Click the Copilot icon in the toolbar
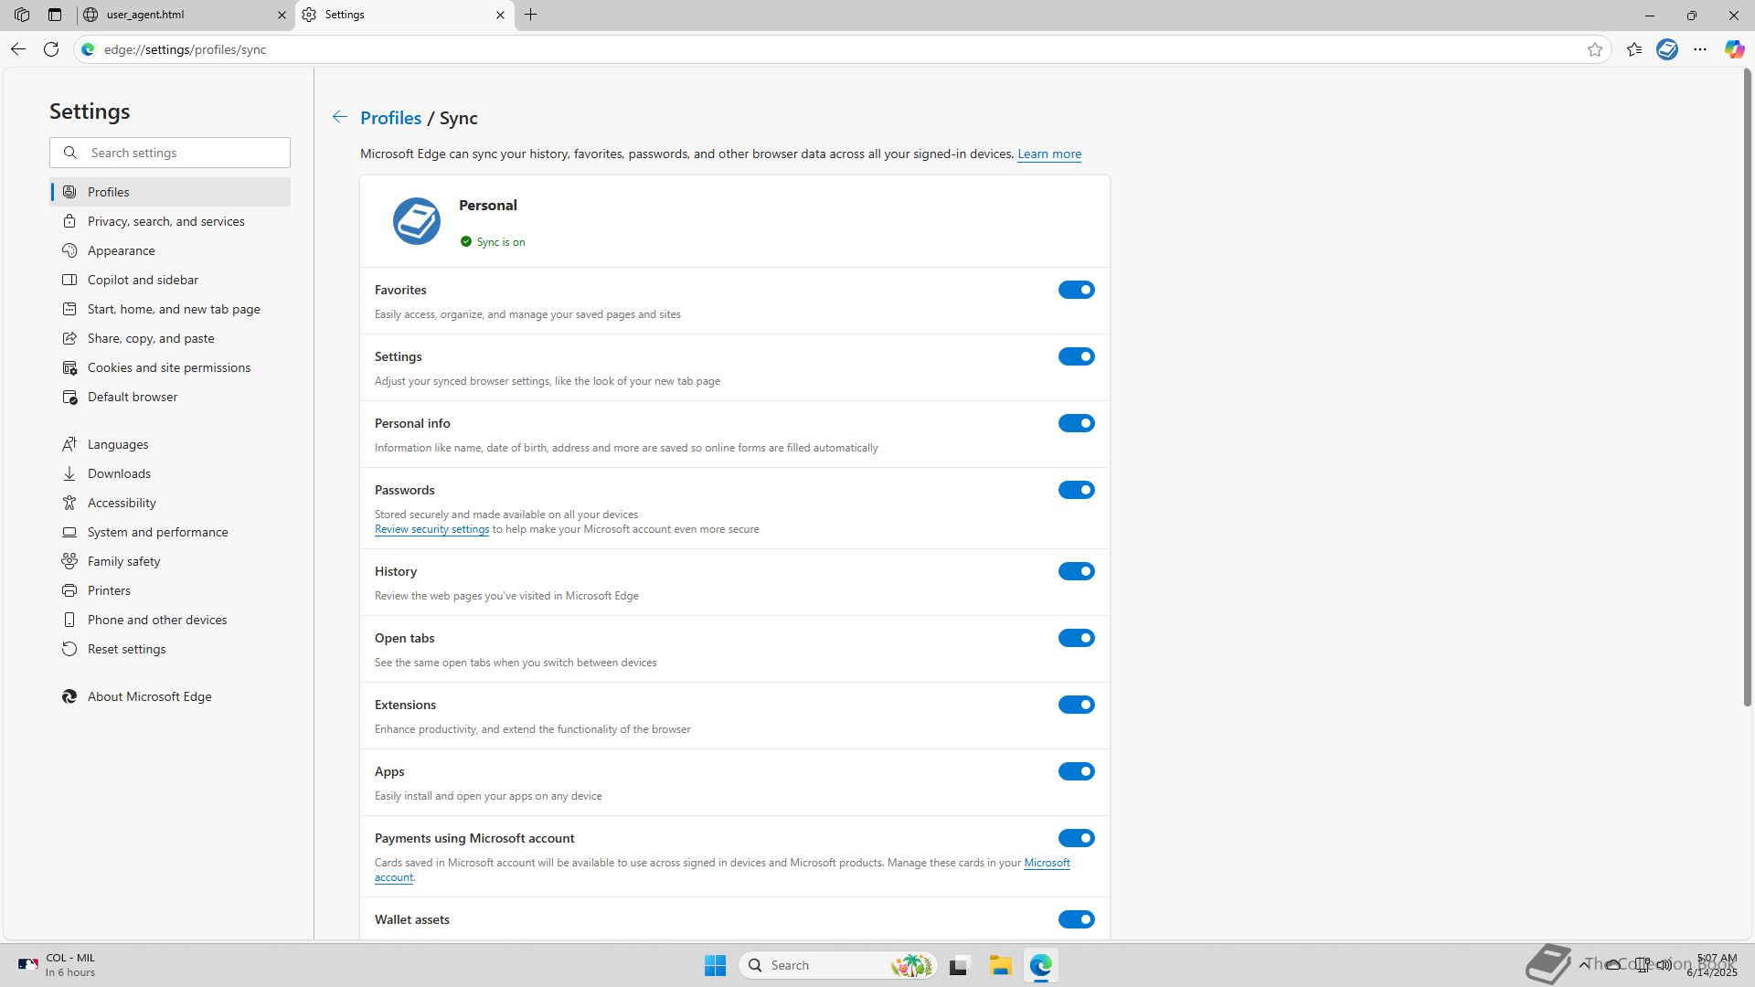This screenshot has width=1755, height=987. click(1734, 49)
